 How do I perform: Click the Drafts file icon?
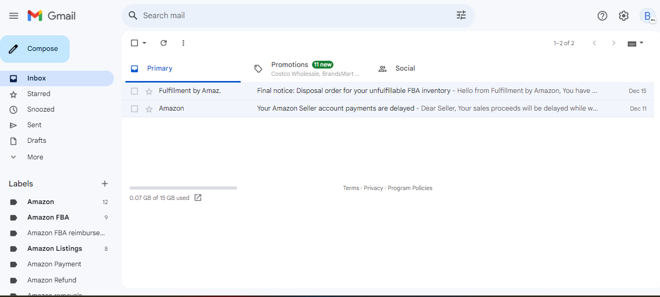pos(14,141)
